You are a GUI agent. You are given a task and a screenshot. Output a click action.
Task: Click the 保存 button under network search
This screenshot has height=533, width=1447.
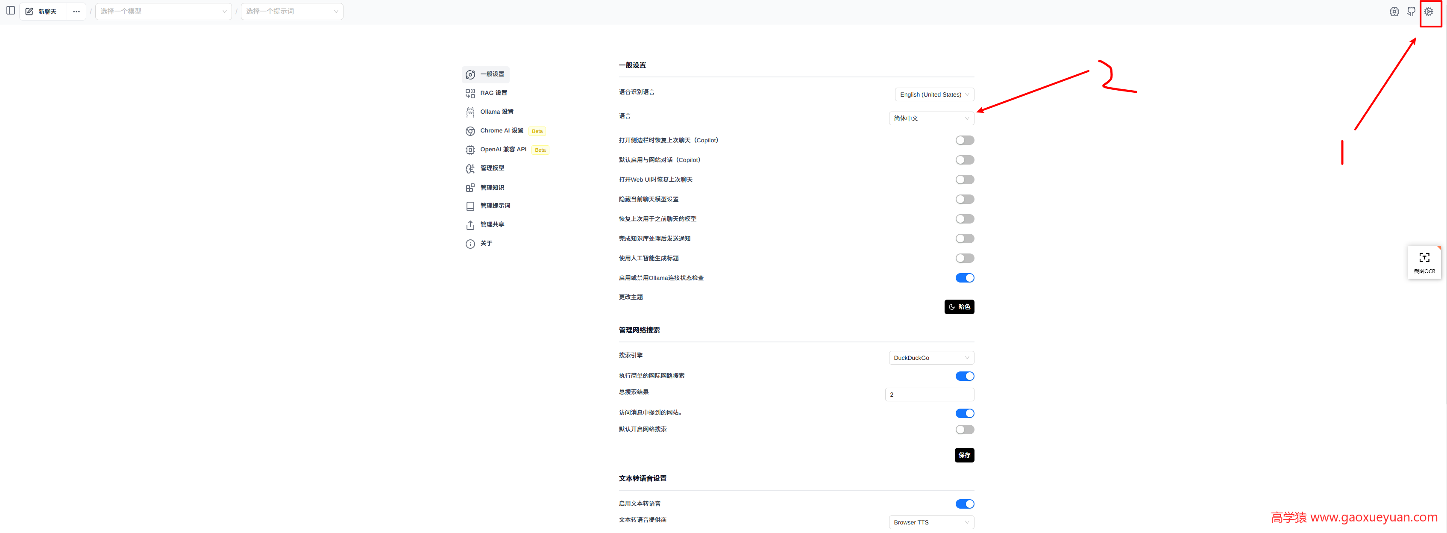pyautogui.click(x=964, y=455)
